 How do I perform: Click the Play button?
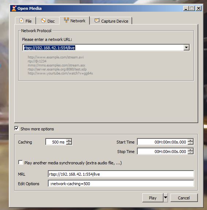[x=153, y=198]
